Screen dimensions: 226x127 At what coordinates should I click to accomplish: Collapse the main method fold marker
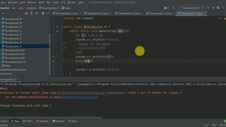62,31
